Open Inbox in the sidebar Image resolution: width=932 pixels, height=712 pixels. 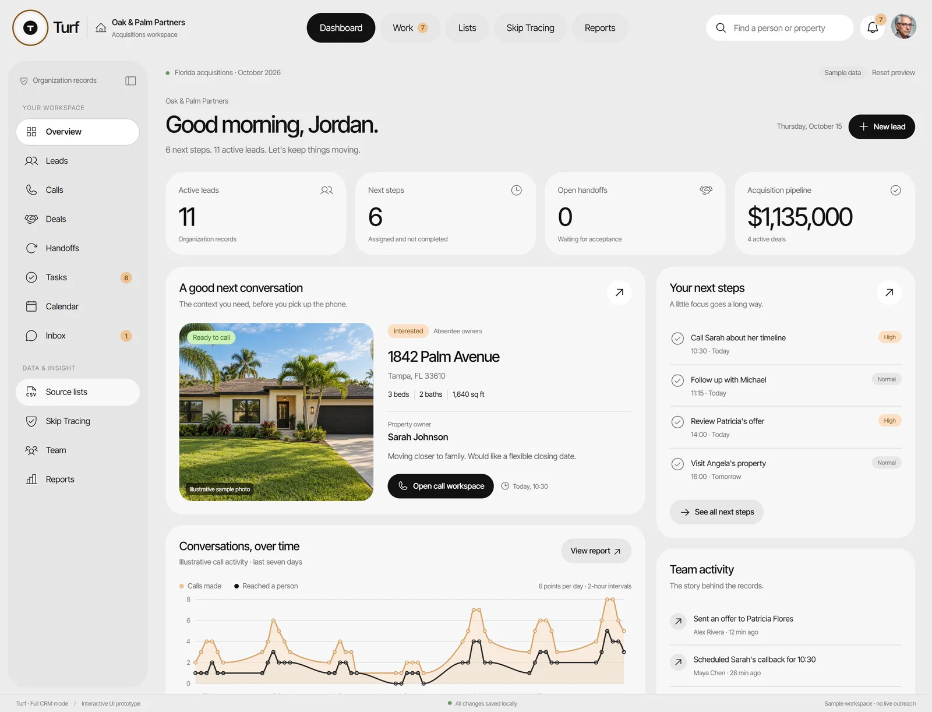(77, 336)
